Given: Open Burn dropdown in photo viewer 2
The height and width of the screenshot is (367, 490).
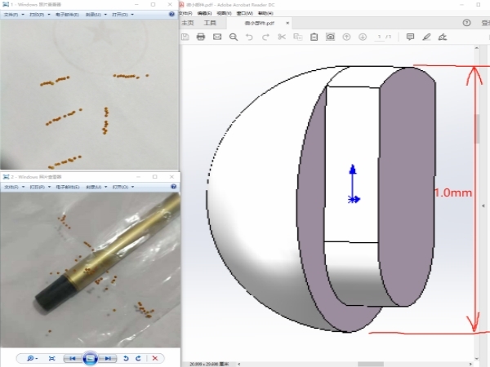Looking at the screenshot, I should click(x=96, y=187).
